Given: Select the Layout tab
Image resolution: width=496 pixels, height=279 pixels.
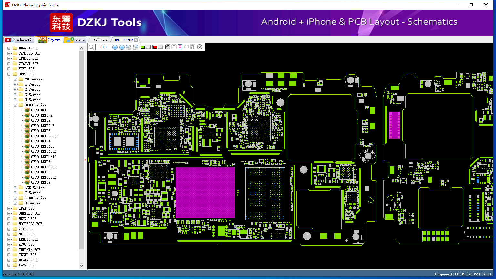Looking at the screenshot, I should coord(49,40).
